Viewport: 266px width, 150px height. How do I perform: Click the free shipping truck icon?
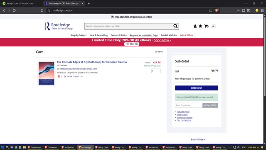[113, 17]
